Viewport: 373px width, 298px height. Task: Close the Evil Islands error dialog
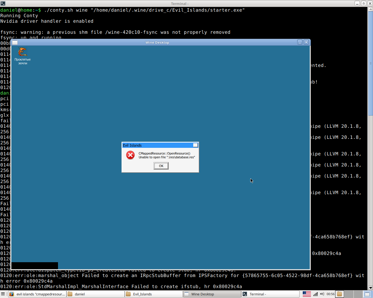tap(196, 145)
